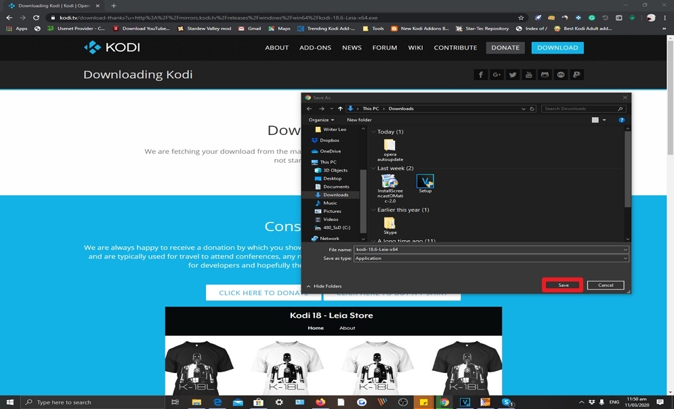Open NEWS in Kodi site menu
Image resolution: width=674 pixels, height=409 pixels.
tap(352, 47)
